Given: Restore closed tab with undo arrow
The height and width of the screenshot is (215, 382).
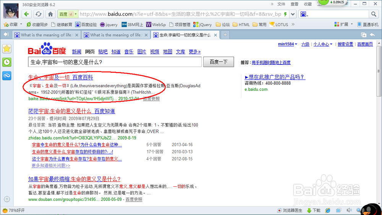Looking at the screenshot, I should click(372, 35).
